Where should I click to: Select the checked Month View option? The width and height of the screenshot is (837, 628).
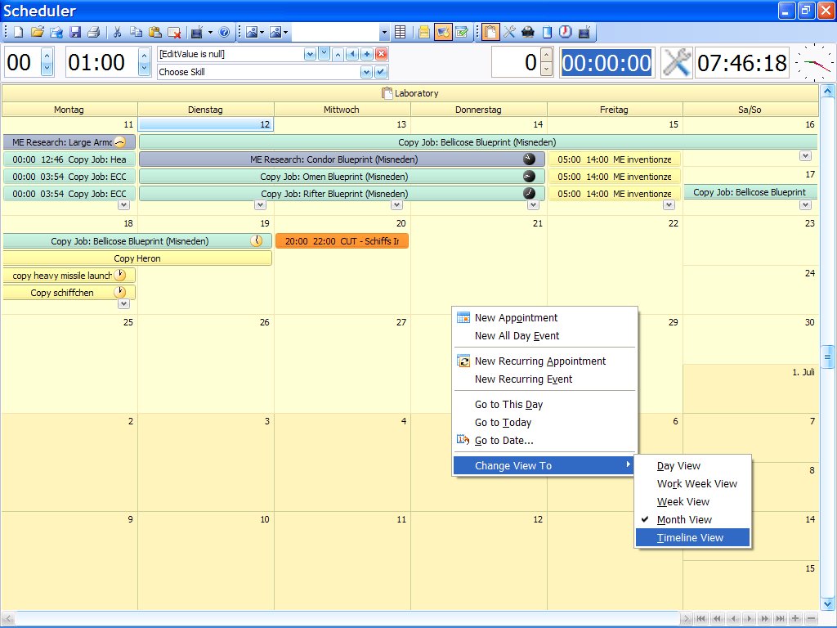pyautogui.click(x=693, y=519)
